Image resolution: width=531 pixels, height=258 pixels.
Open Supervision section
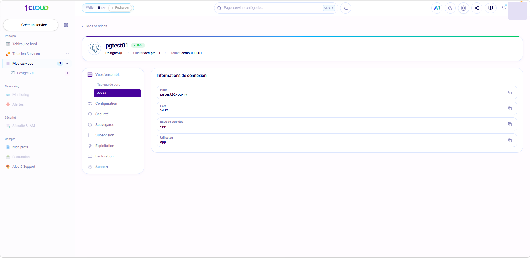click(x=105, y=135)
